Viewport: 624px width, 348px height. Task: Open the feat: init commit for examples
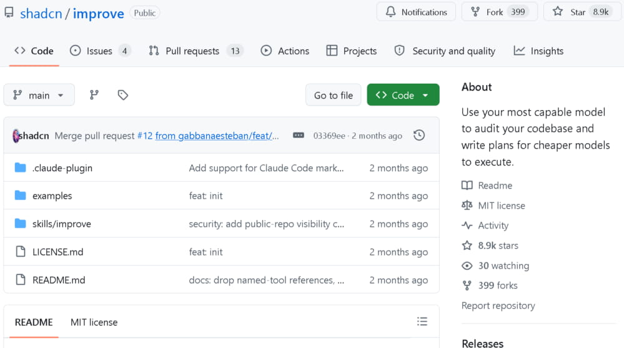(206, 196)
